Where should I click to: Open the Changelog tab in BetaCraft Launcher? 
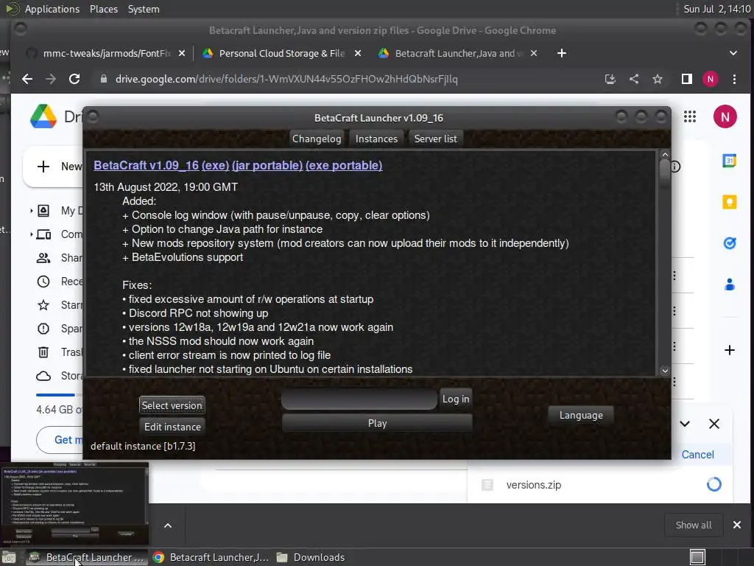(317, 139)
